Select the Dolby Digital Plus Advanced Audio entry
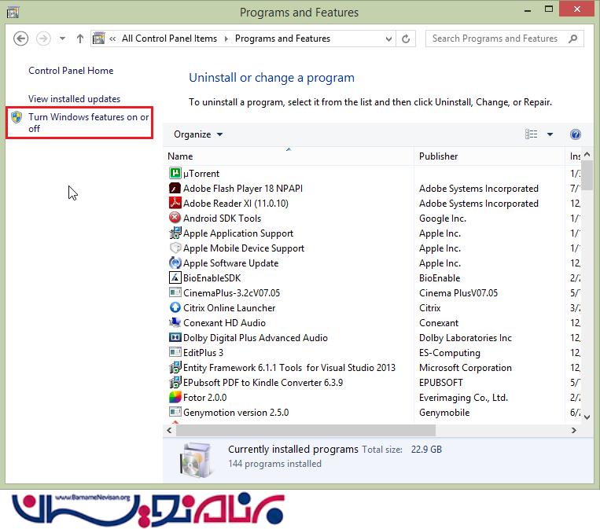 [x=255, y=338]
